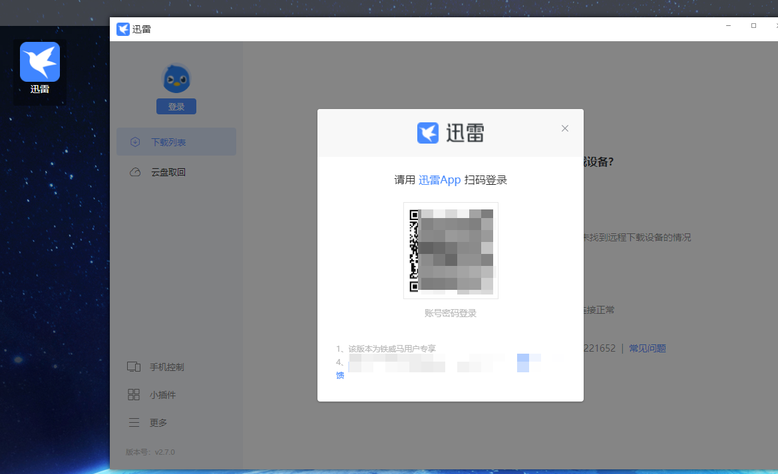Follow the 迅雷App link in dialog
The image size is (778, 474).
tap(440, 180)
